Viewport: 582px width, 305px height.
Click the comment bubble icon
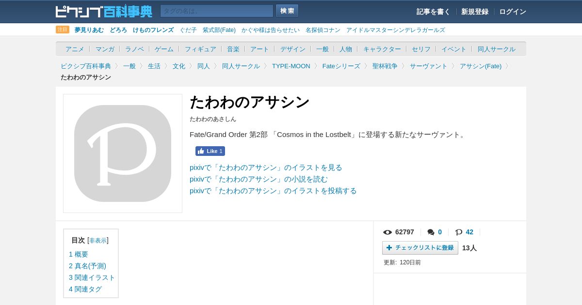(431, 232)
